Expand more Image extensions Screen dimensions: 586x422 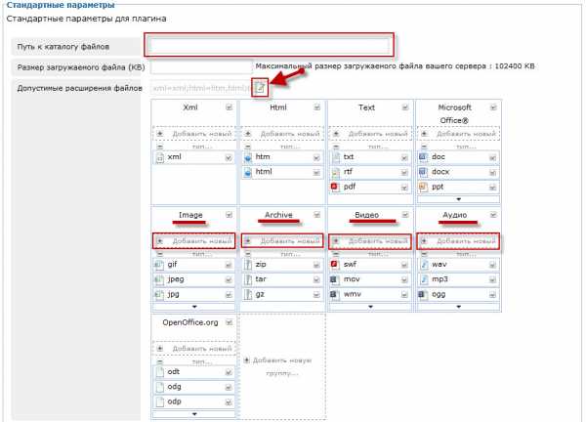[194, 307]
